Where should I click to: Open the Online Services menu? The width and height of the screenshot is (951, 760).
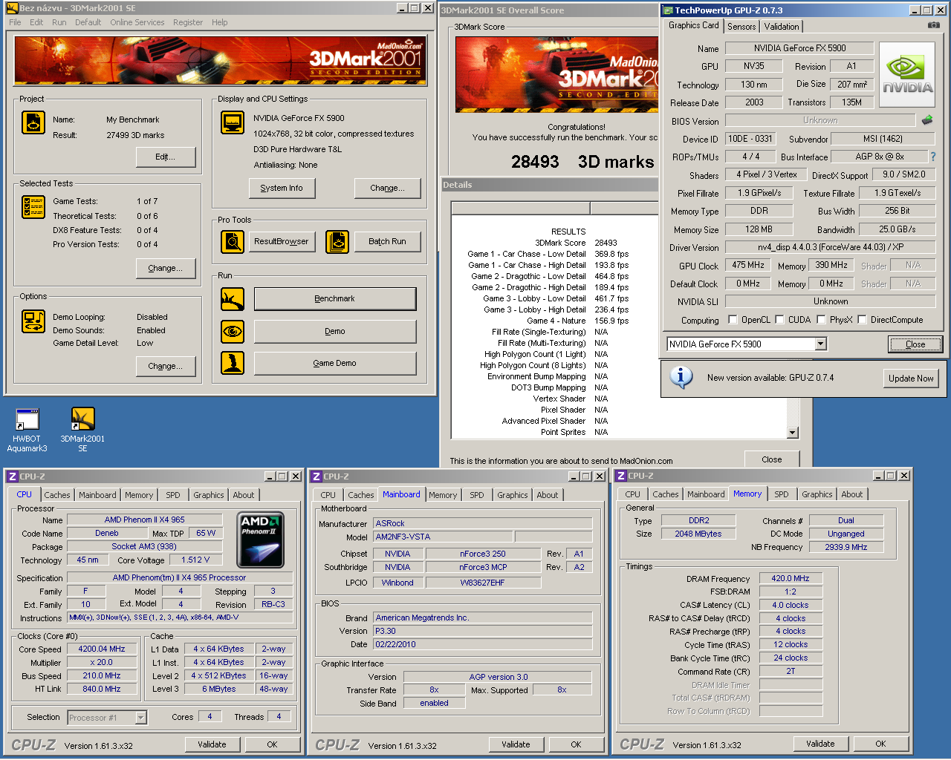pyautogui.click(x=137, y=22)
